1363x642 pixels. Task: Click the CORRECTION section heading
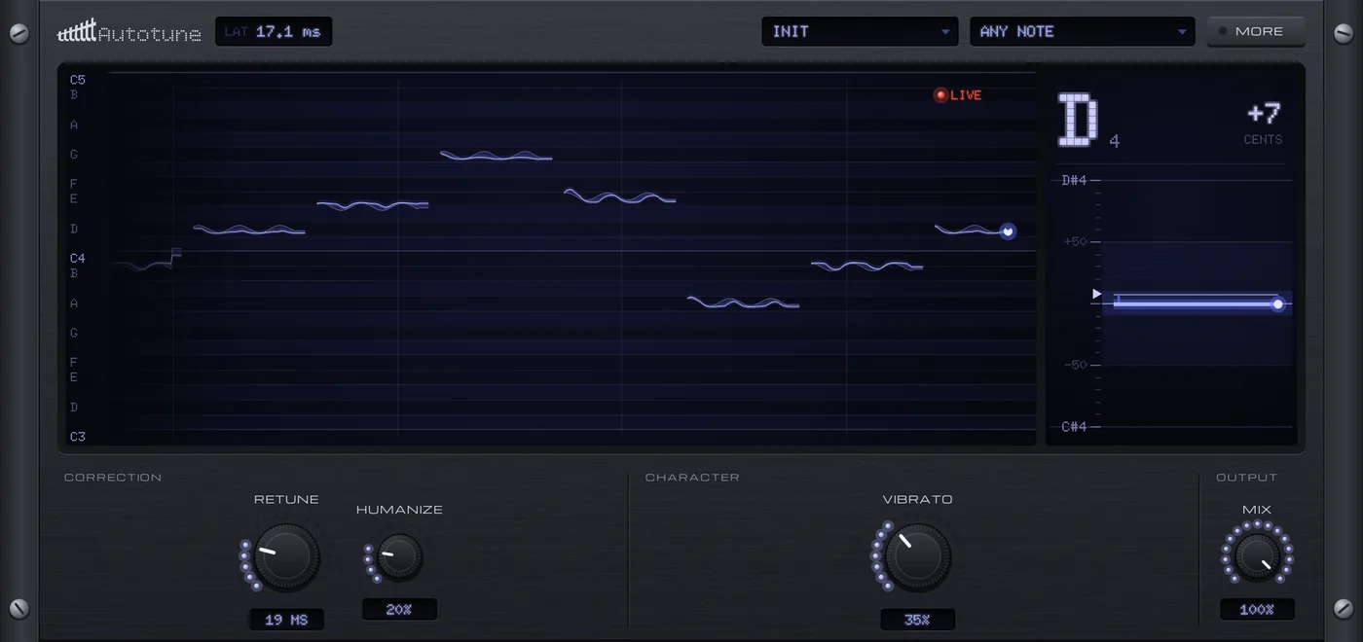[113, 478]
